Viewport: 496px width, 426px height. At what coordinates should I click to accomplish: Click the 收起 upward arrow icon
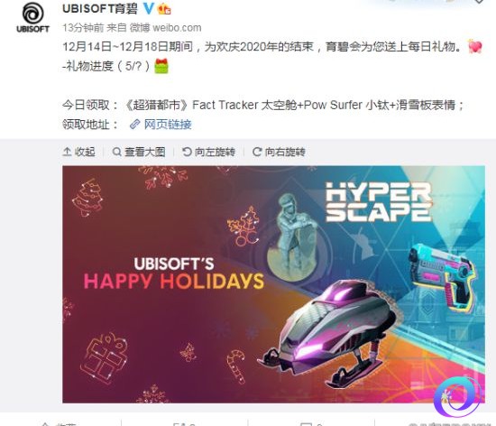tap(67, 152)
